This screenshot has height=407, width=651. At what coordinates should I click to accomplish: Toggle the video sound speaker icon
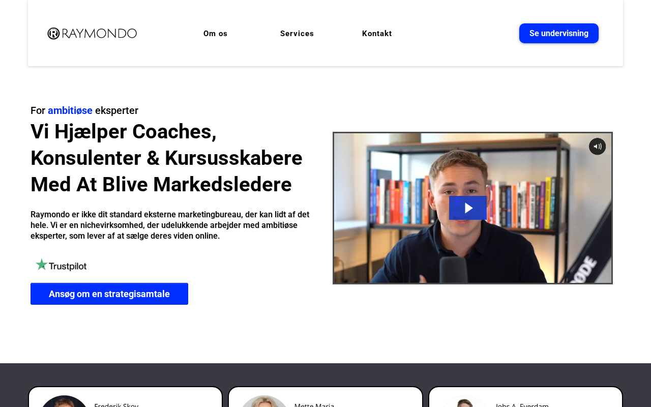pyautogui.click(x=598, y=147)
